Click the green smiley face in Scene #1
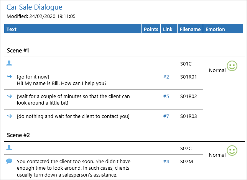247x180 pixels. (232, 66)
